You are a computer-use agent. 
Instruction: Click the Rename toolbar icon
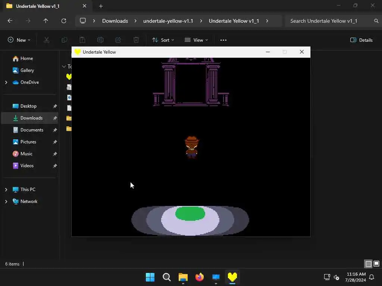(100, 40)
